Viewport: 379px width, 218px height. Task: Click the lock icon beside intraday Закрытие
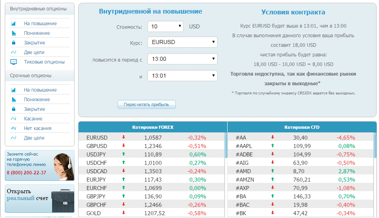(14, 42)
